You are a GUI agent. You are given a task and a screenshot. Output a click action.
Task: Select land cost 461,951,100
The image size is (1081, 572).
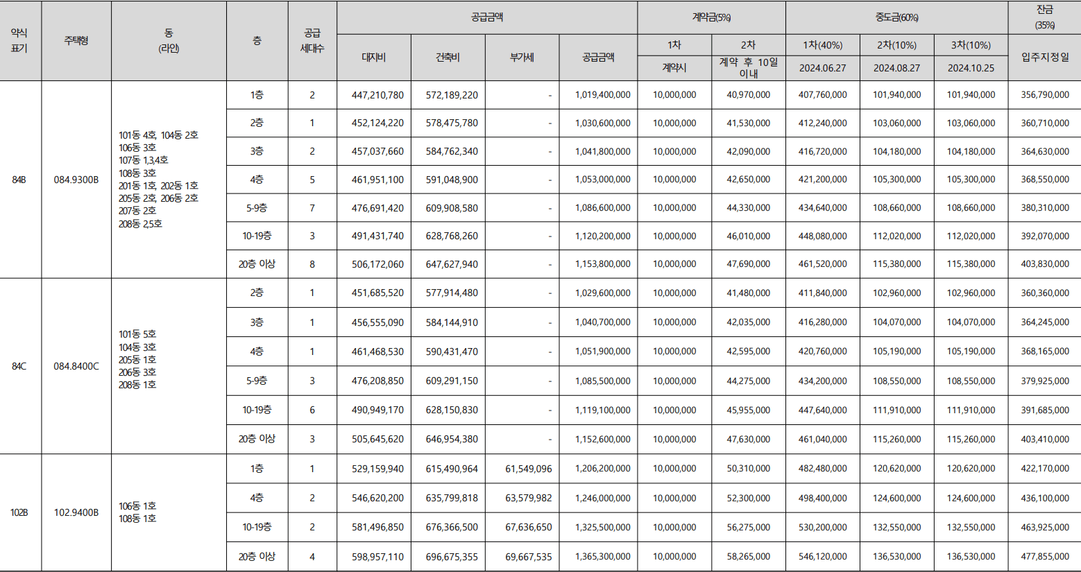click(x=377, y=180)
